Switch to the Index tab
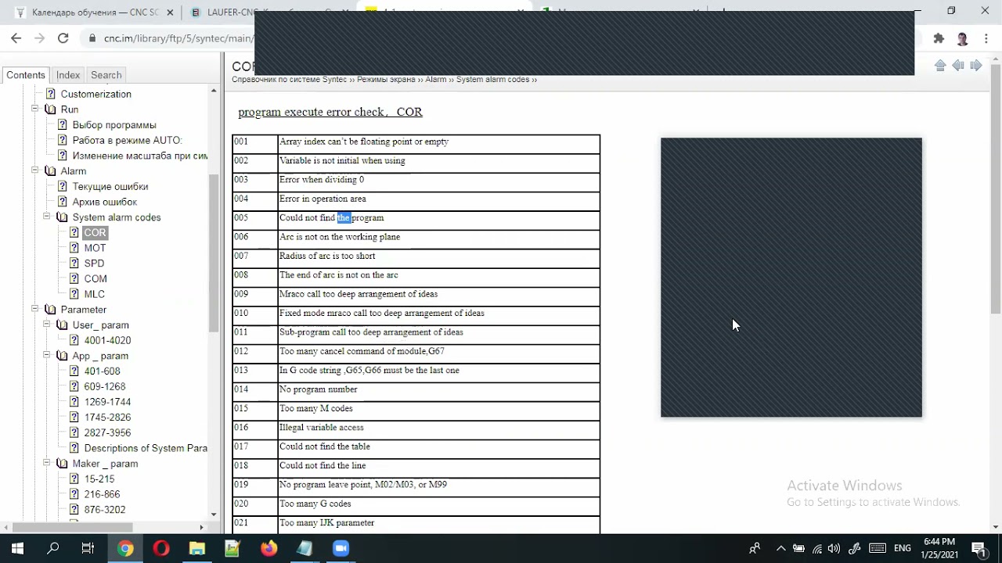This screenshot has height=563, width=1002. pos(68,75)
